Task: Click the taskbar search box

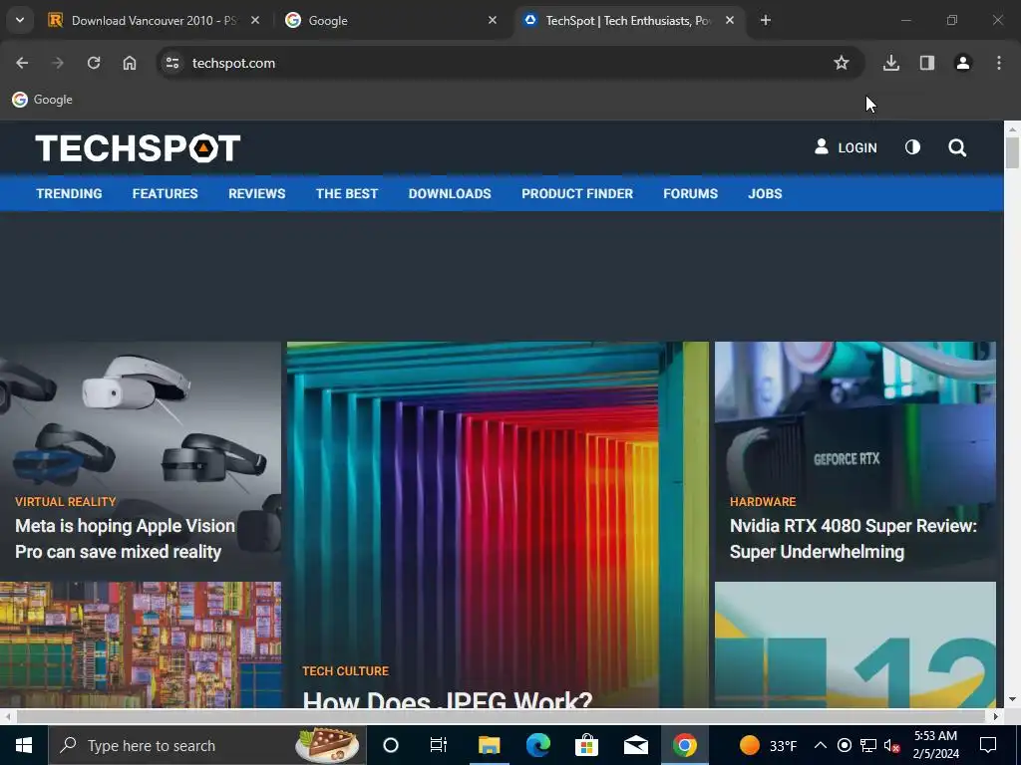Action: pos(207,745)
